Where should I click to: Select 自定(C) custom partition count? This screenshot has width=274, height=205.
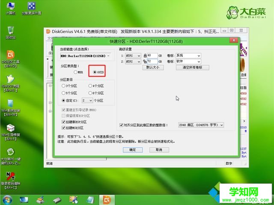70,101
